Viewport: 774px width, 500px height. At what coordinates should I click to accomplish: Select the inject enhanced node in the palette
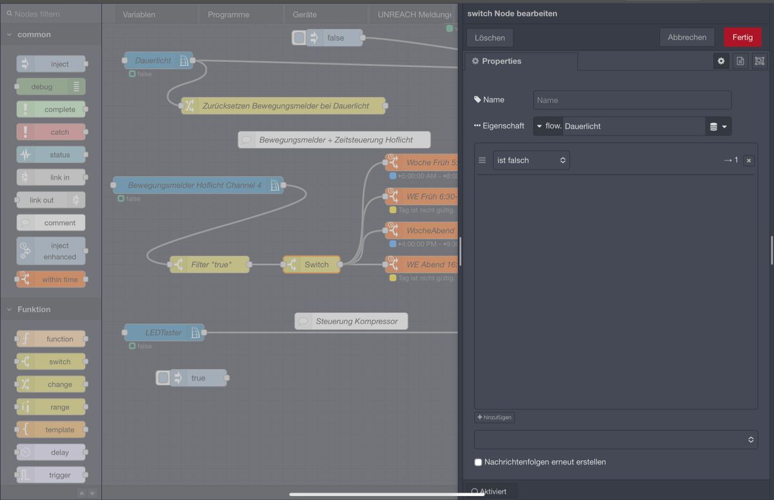point(51,251)
